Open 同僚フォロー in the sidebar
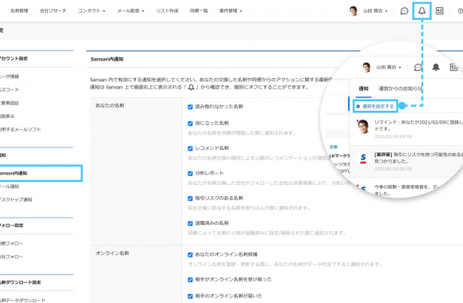The width and height of the screenshot is (463, 303). pos(11,244)
